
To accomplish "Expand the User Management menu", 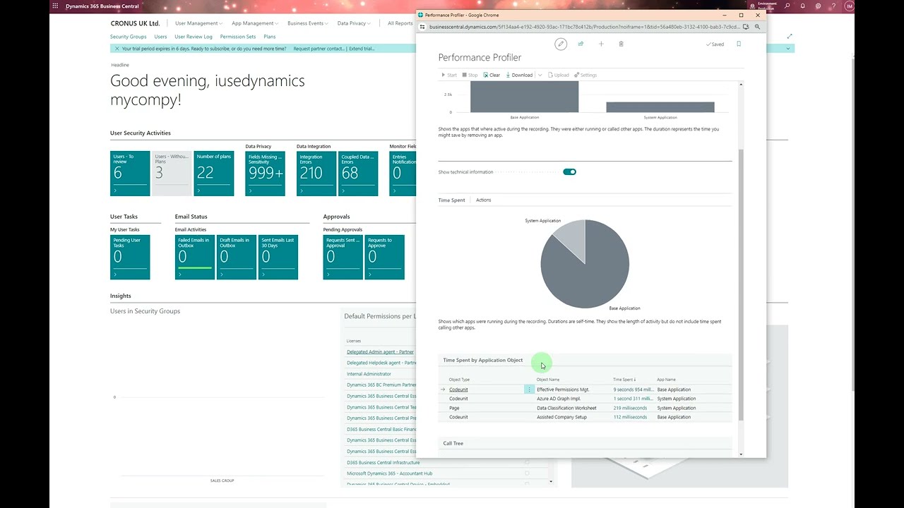I will 199,23.
